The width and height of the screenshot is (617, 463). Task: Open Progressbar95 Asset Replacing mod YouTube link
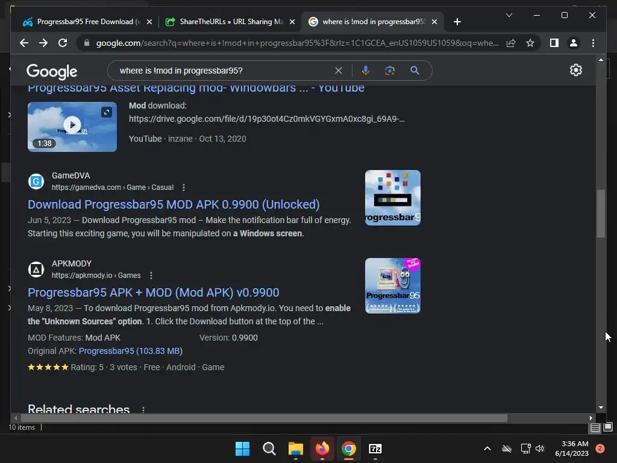[196, 88]
